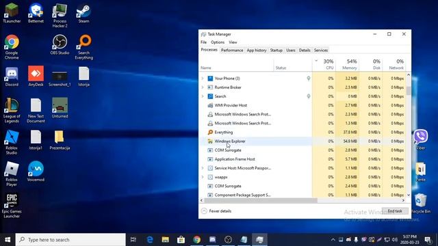
Task: Select Application Frame Host process
Action: click(302, 159)
